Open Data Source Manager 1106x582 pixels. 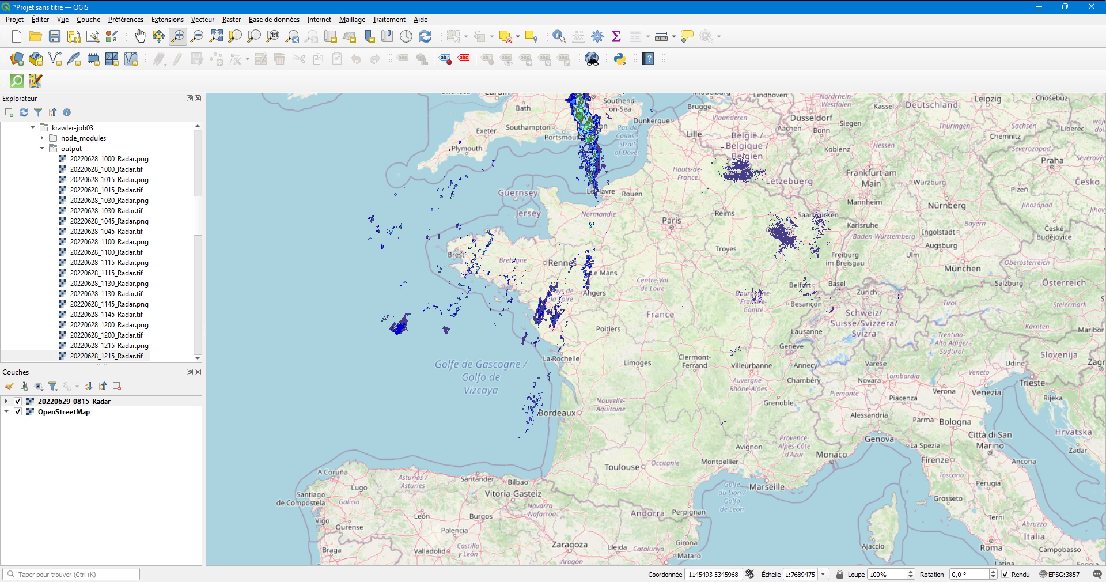tap(17, 59)
